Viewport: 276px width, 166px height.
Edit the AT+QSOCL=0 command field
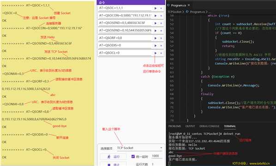[x=125, y=53]
